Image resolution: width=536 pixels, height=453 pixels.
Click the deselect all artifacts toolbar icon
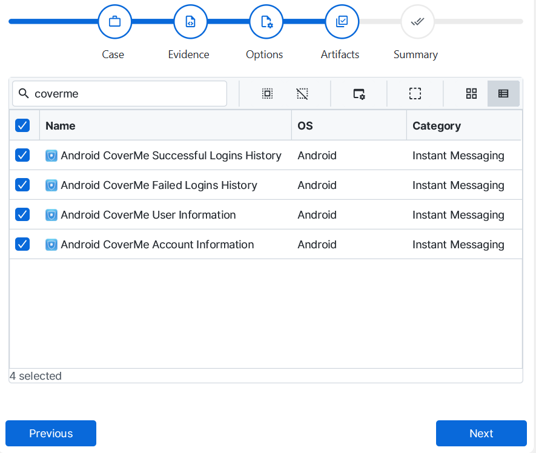302,94
